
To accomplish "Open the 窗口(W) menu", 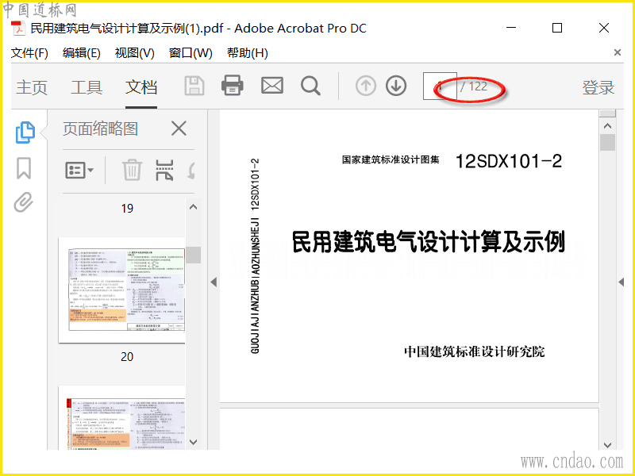I will [190, 53].
